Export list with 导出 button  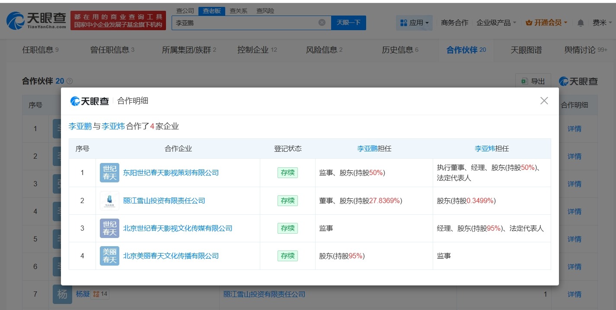(533, 81)
